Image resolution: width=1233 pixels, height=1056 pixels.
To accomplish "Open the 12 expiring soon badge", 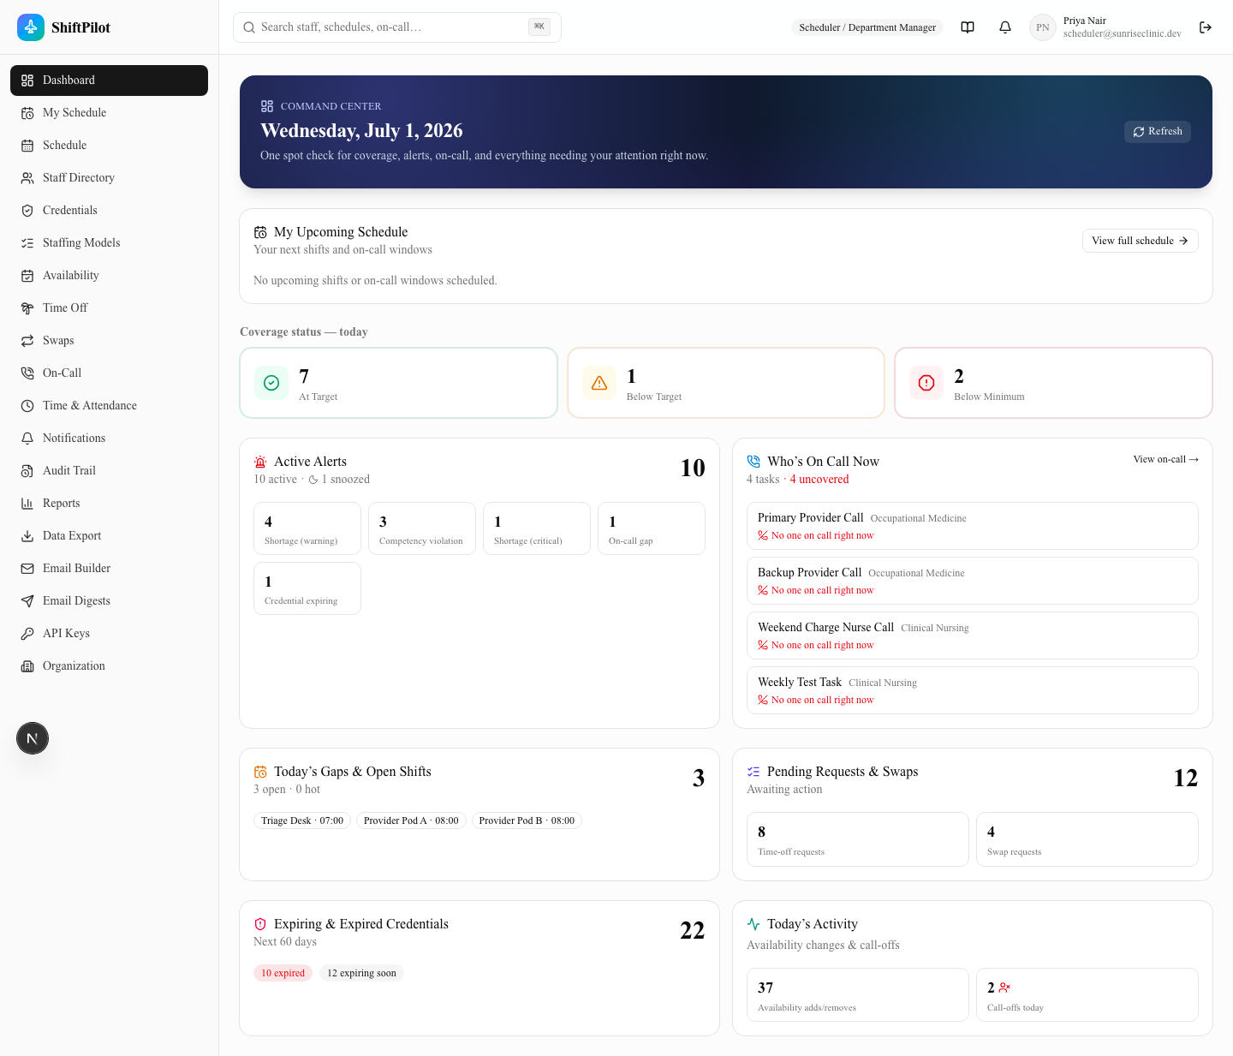I will pos(361,973).
